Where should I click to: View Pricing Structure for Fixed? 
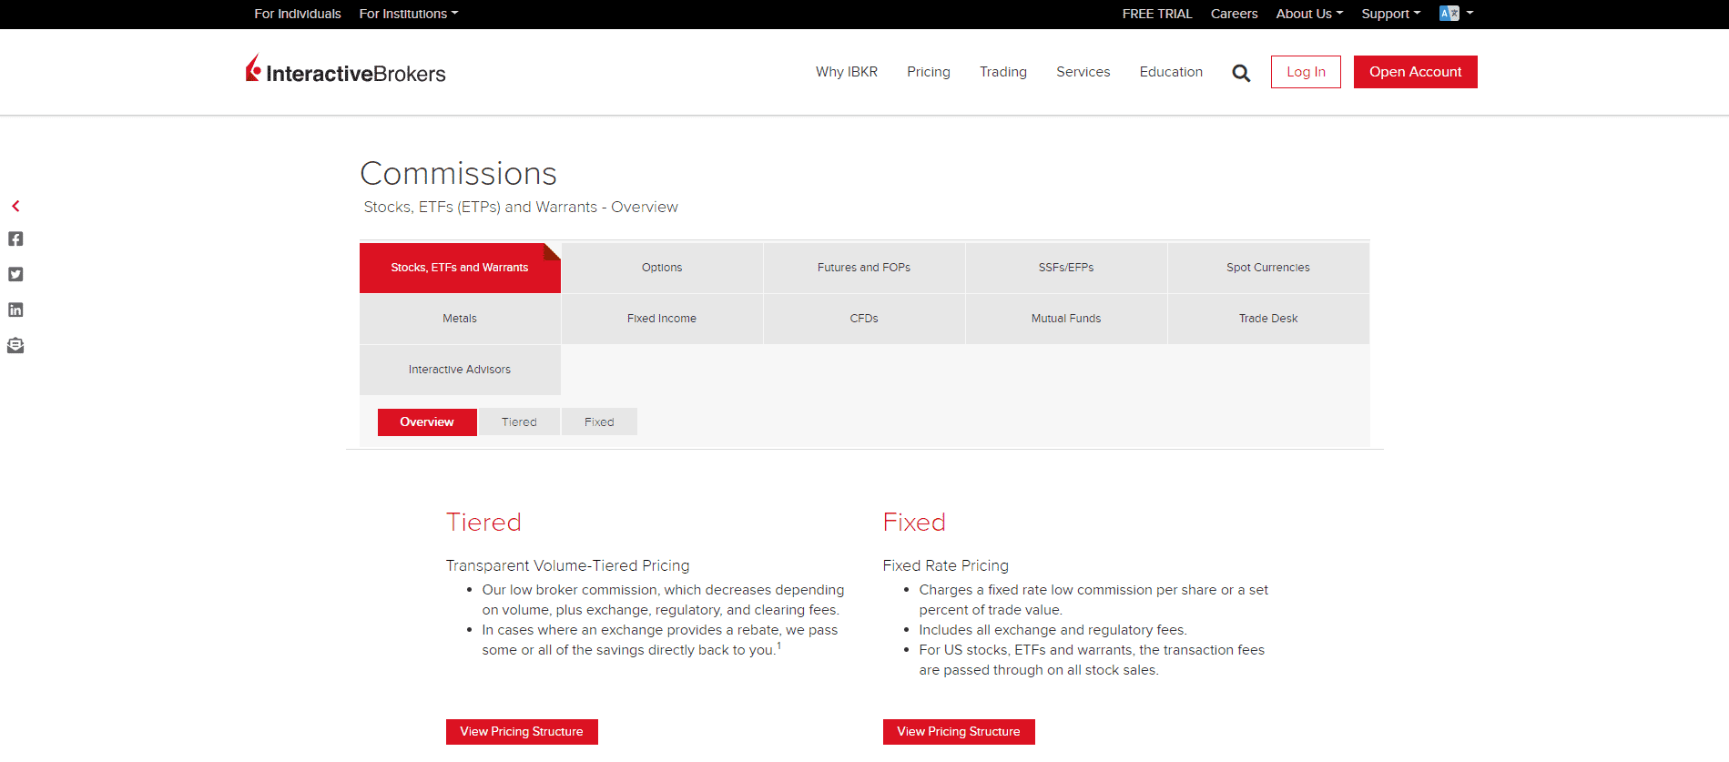click(x=959, y=732)
